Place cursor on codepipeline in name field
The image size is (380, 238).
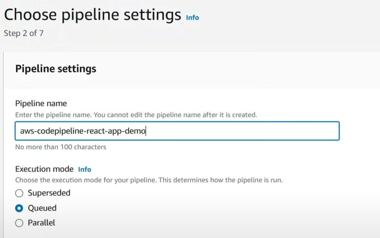tap(60, 131)
